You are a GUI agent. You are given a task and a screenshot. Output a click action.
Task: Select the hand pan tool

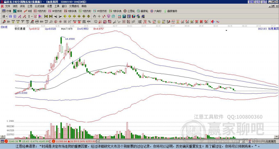click(x=94, y=17)
